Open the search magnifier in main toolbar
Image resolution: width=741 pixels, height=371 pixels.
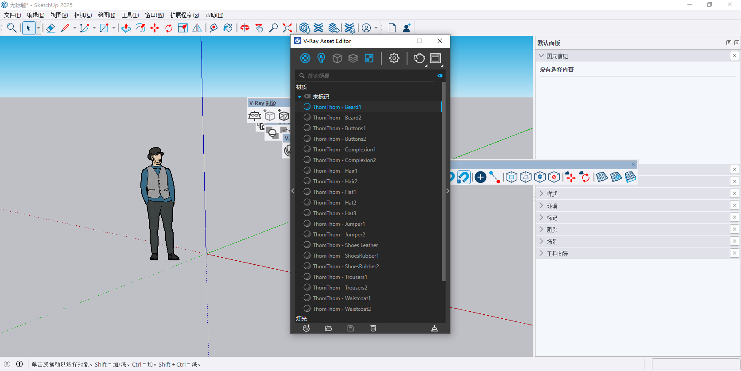point(12,28)
